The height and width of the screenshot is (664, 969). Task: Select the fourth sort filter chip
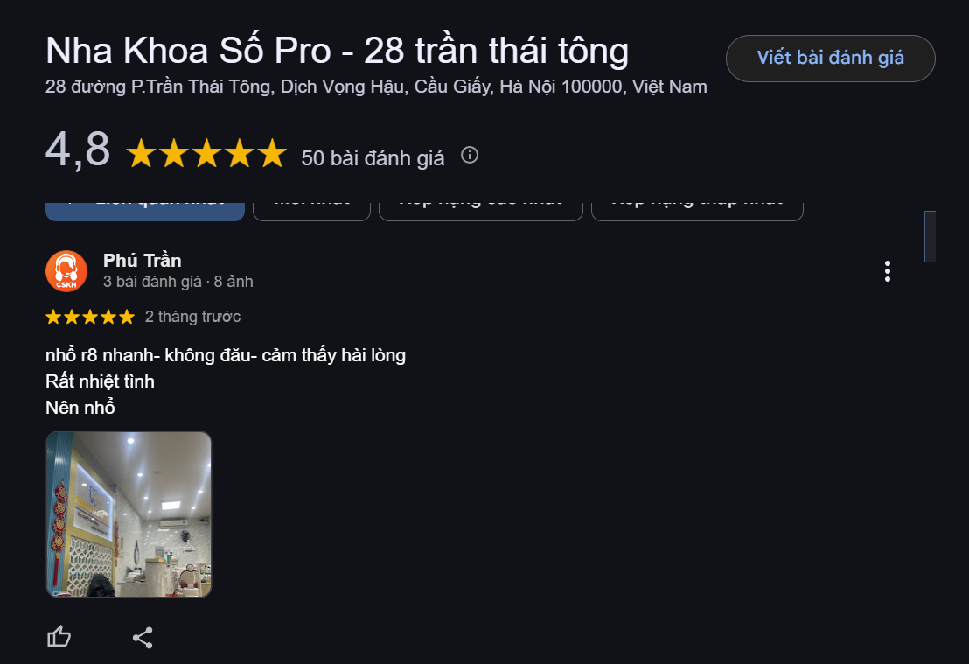[697, 210]
